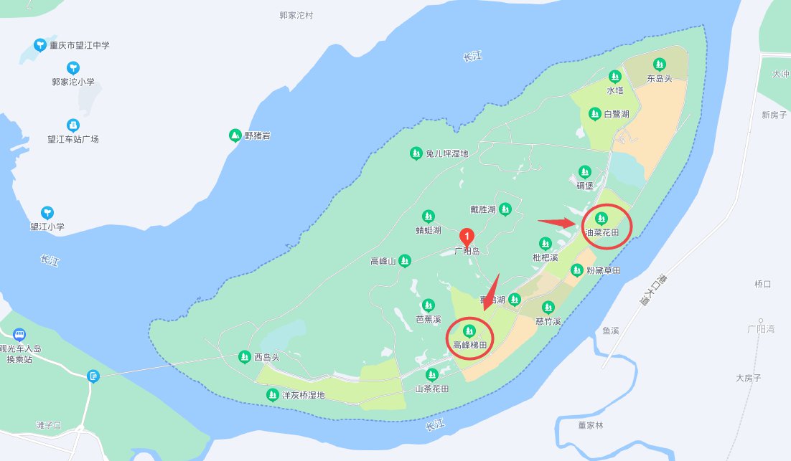Click the 高峰山 place label
Screen dimensions: 791x461
coord(383,262)
